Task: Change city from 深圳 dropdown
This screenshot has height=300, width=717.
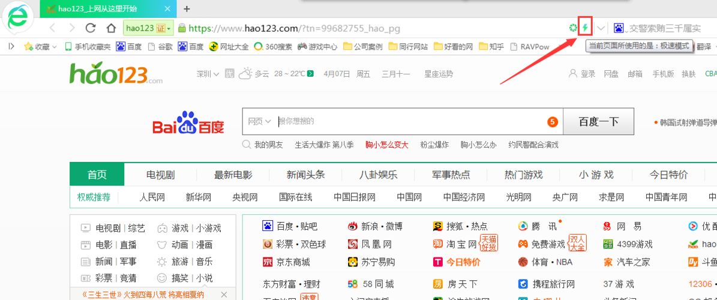Action: click(x=208, y=74)
